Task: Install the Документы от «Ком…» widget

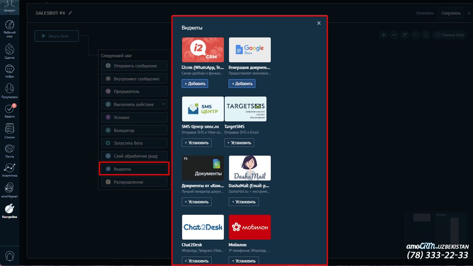Action: click(x=197, y=202)
